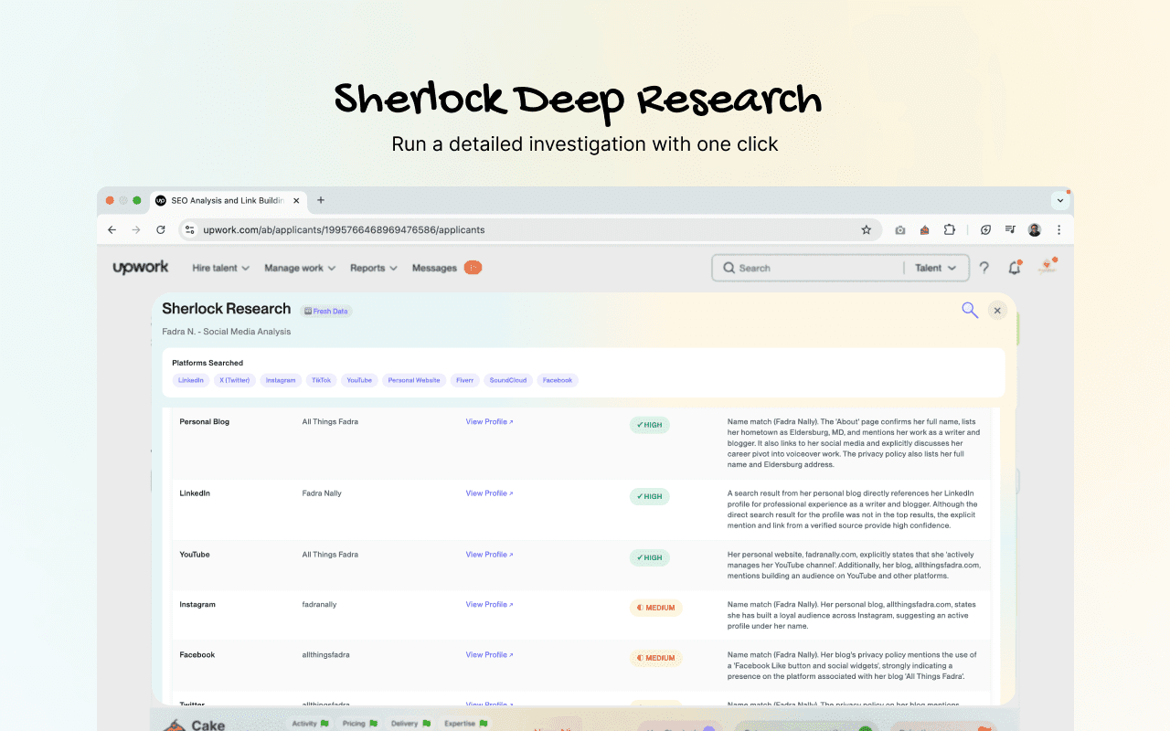Select the X (Twitter) platform chip

[x=235, y=380]
